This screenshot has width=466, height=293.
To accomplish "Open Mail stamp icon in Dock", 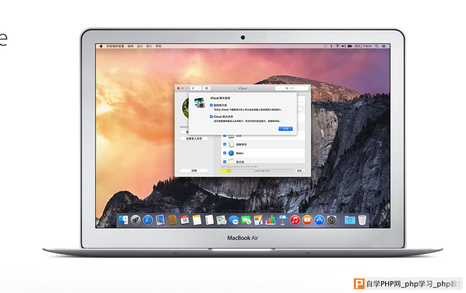I will tap(160, 220).
